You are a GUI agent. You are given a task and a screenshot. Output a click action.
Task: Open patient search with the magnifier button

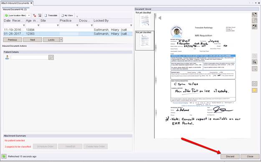click(x=51, y=58)
